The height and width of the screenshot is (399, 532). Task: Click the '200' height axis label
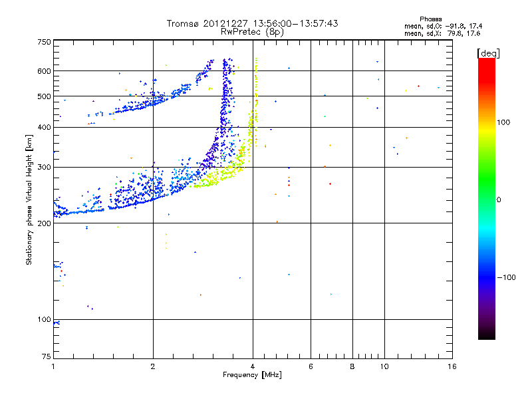[44, 223]
